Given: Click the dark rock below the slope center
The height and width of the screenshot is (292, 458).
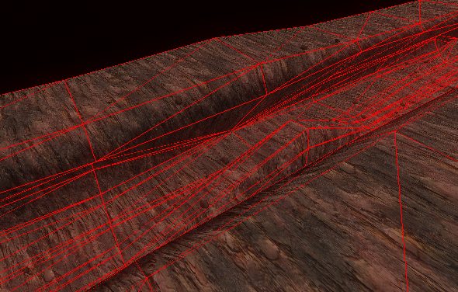Looking at the screenshot, I should (x=204, y=203).
